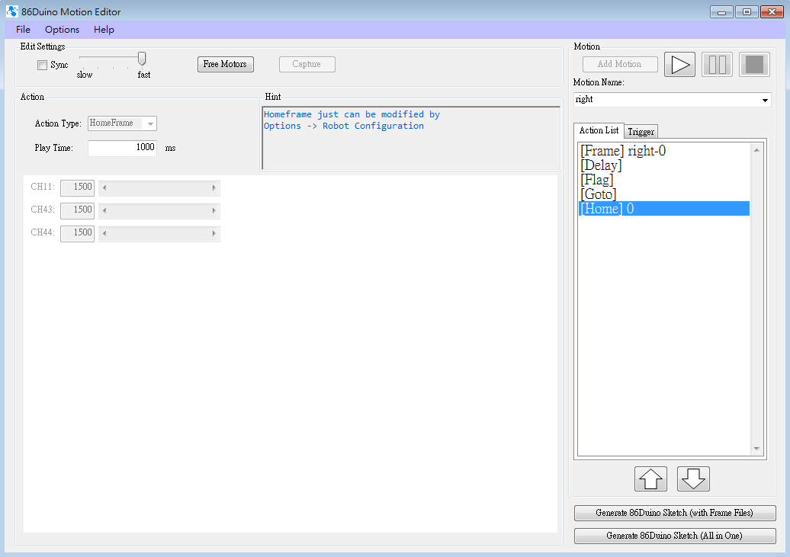Select the Action List tab
The image size is (790, 557).
tap(599, 130)
